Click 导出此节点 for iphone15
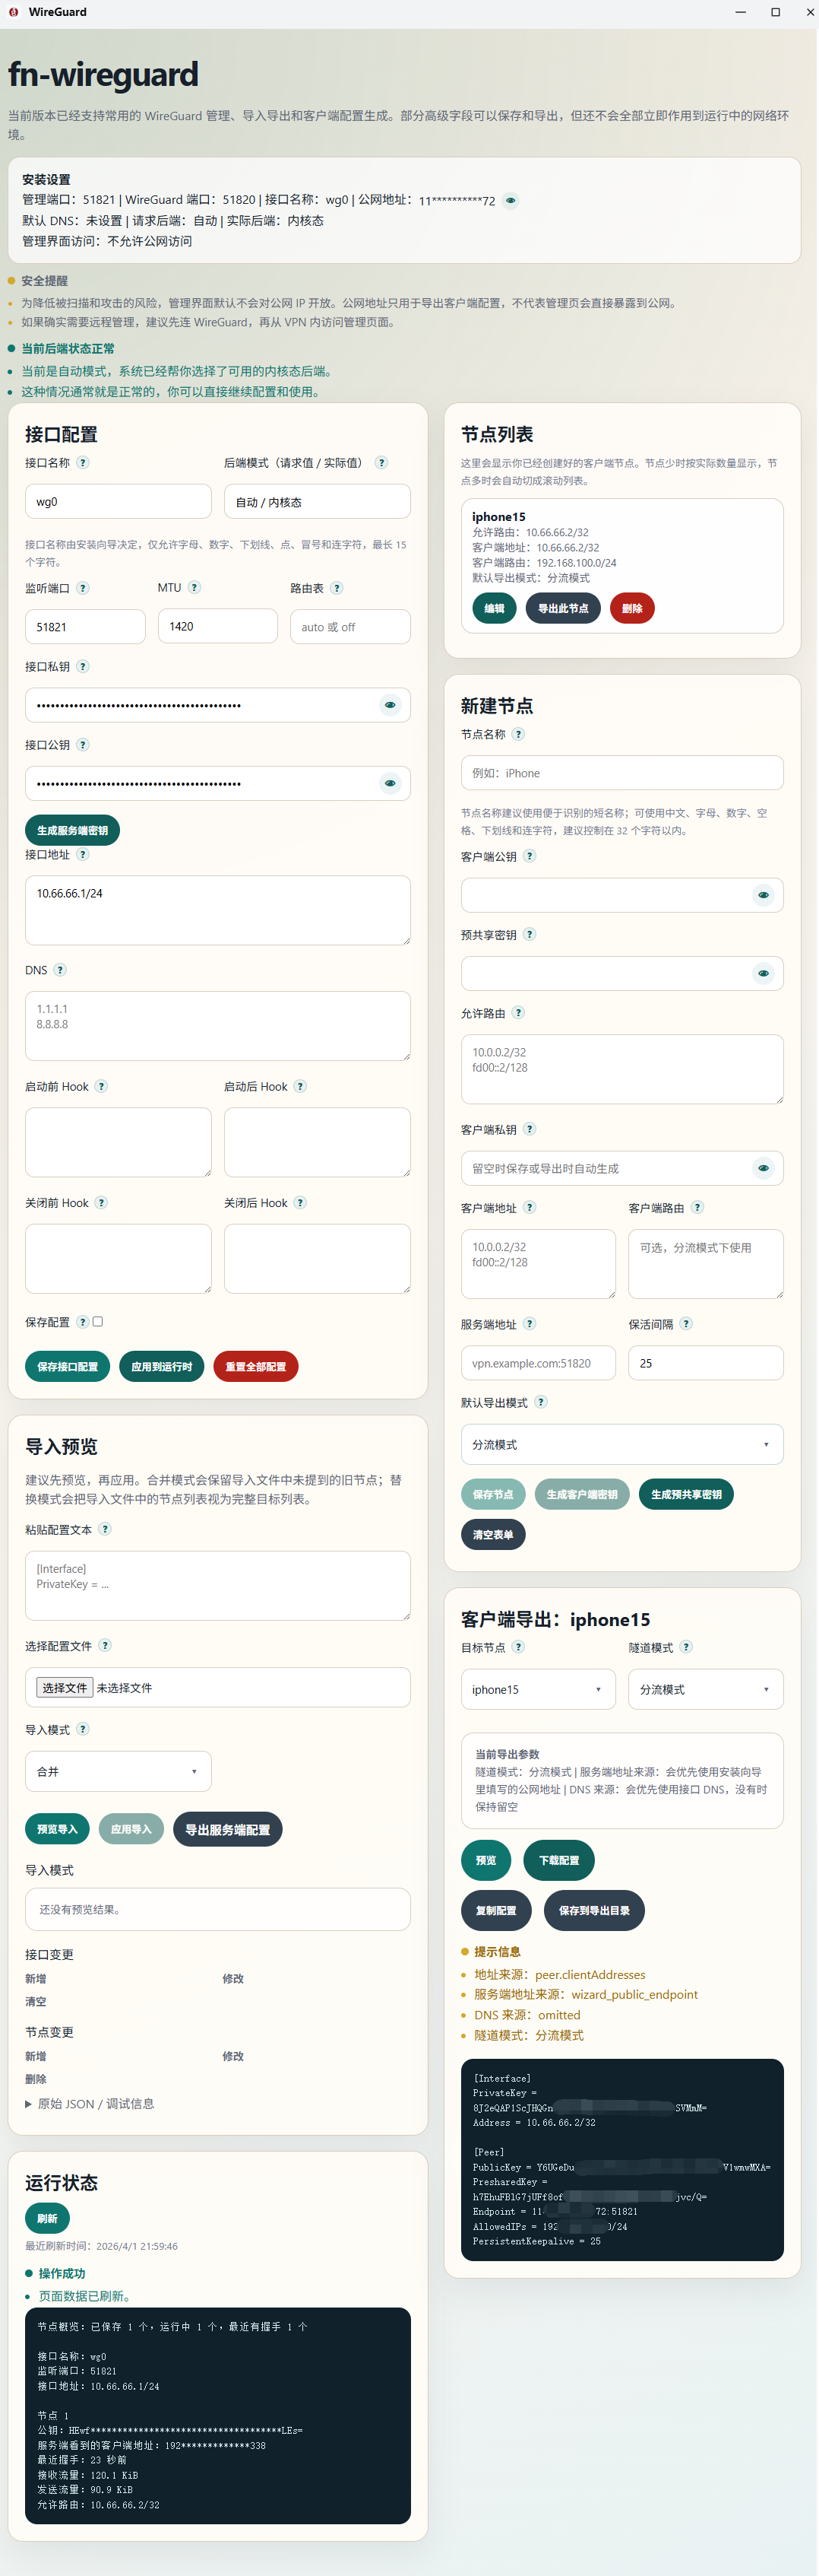The image size is (819, 2576). [x=563, y=608]
